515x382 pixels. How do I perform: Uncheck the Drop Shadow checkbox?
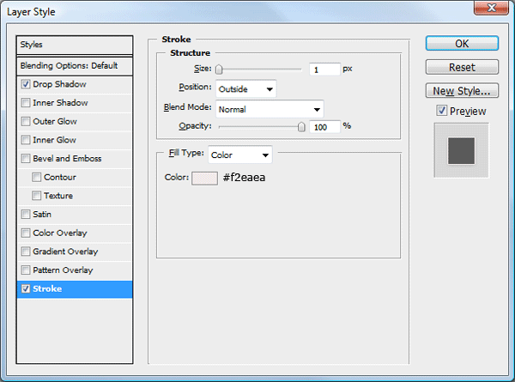[x=27, y=85]
